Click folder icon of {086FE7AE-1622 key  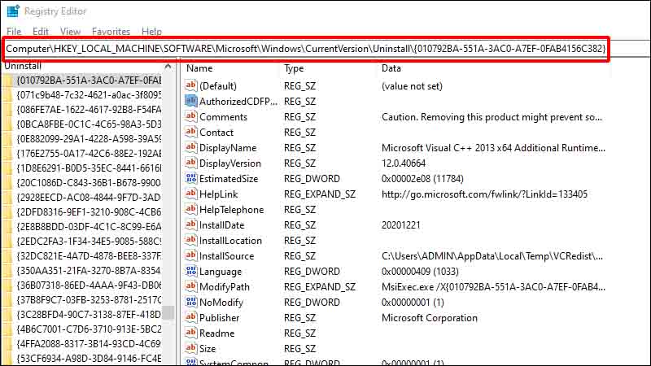coord(7,110)
